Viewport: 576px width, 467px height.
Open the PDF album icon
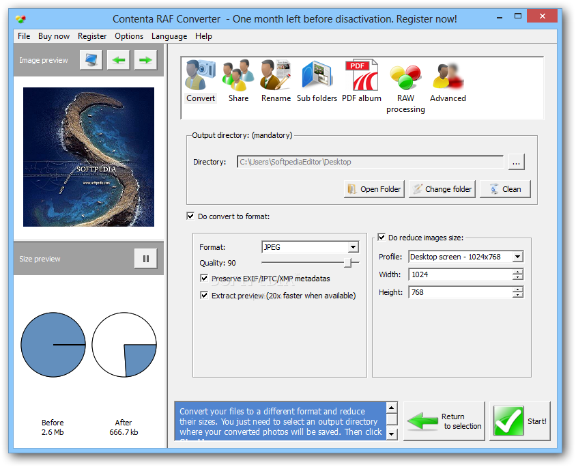[362, 75]
